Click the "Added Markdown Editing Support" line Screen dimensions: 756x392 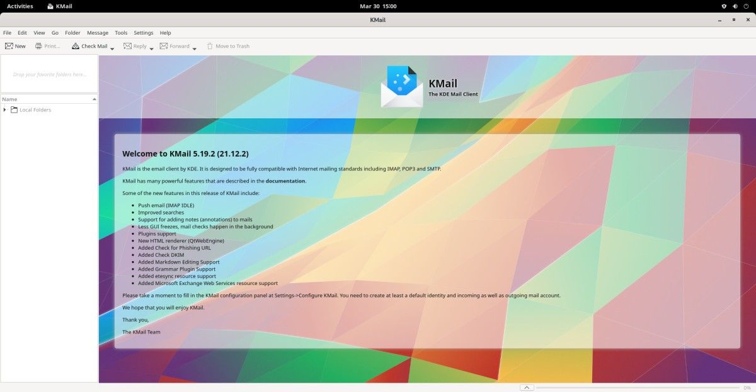[179, 262]
